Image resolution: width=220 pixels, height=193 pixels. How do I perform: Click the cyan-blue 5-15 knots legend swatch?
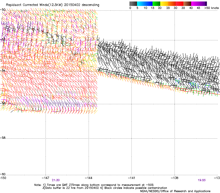[x=145, y=4]
